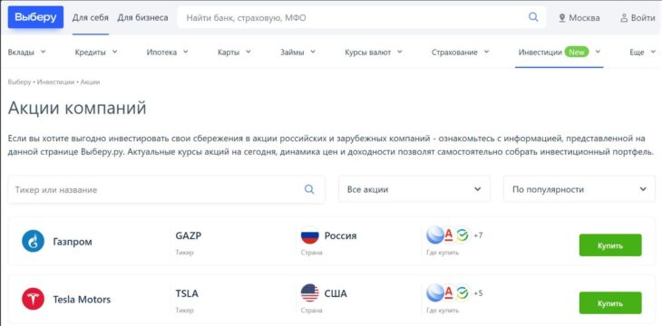
Task: Expand the Страхование menu
Action: (460, 53)
